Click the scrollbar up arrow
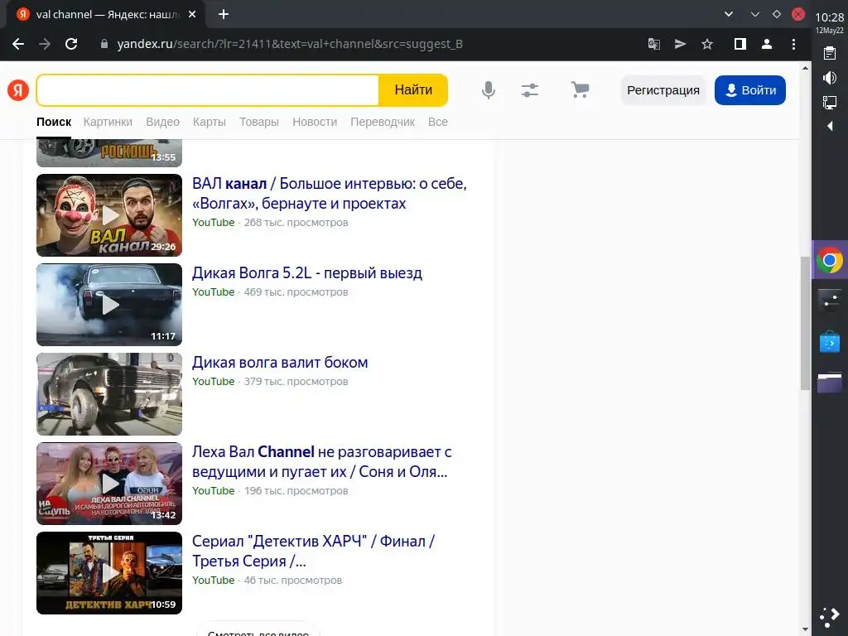The image size is (848, 636). pos(805,68)
